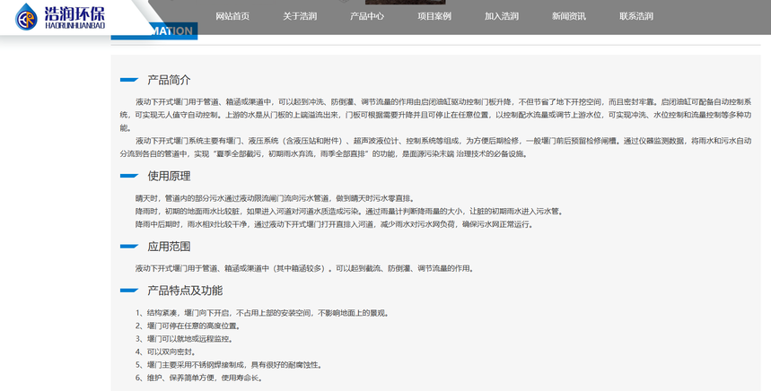Screen dimensions: 771x391
Task: Click feature 5 堰门主要采用不锈钢焊接制成
Action: tap(229, 365)
